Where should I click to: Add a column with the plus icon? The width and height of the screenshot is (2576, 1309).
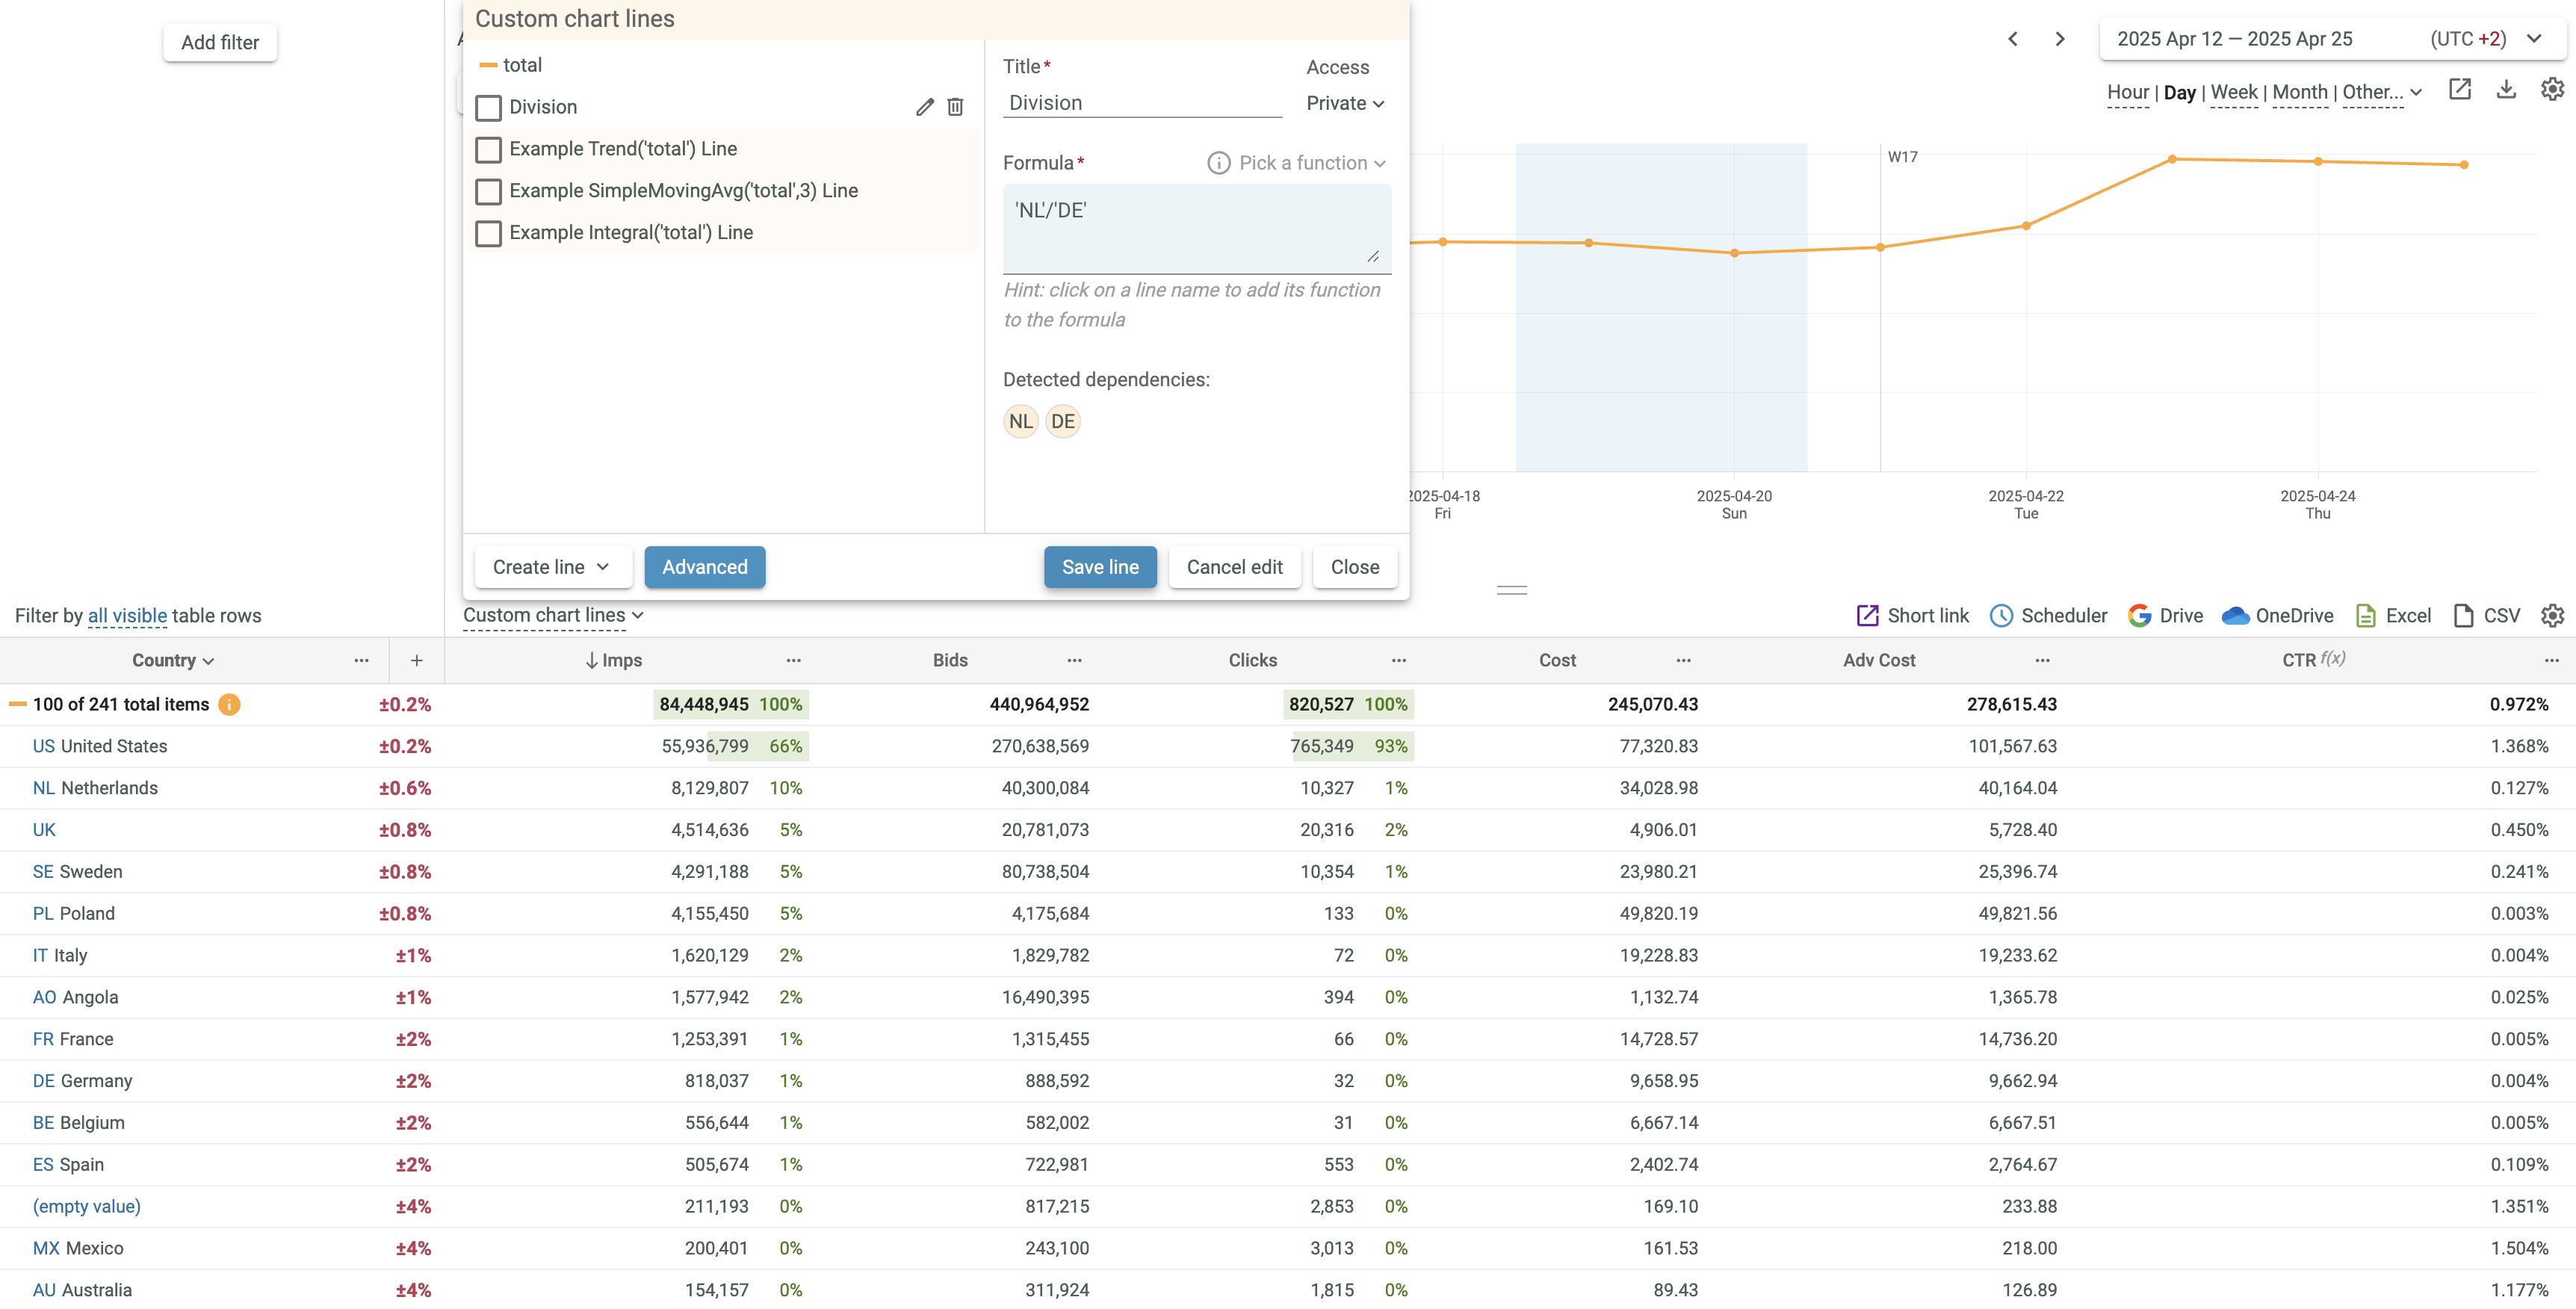click(416, 660)
